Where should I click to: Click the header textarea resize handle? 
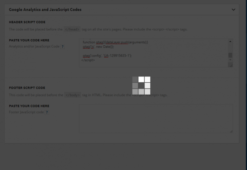pos(231,65)
